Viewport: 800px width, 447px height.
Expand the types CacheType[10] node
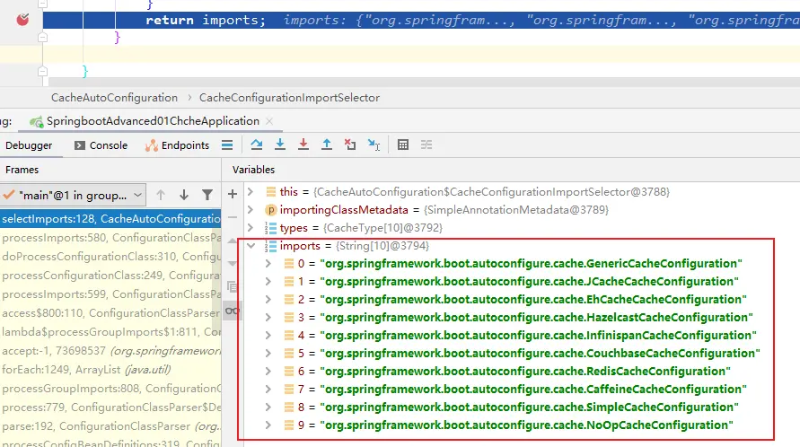251,228
